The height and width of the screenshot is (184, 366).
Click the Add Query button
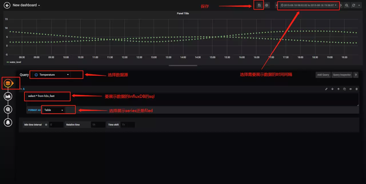pos(323,75)
